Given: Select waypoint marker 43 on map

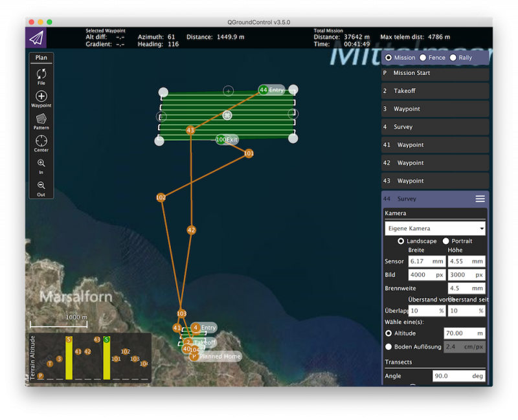Looking at the screenshot, I should (190, 130).
